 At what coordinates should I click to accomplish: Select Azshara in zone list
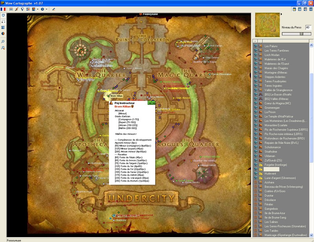coord(269,182)
